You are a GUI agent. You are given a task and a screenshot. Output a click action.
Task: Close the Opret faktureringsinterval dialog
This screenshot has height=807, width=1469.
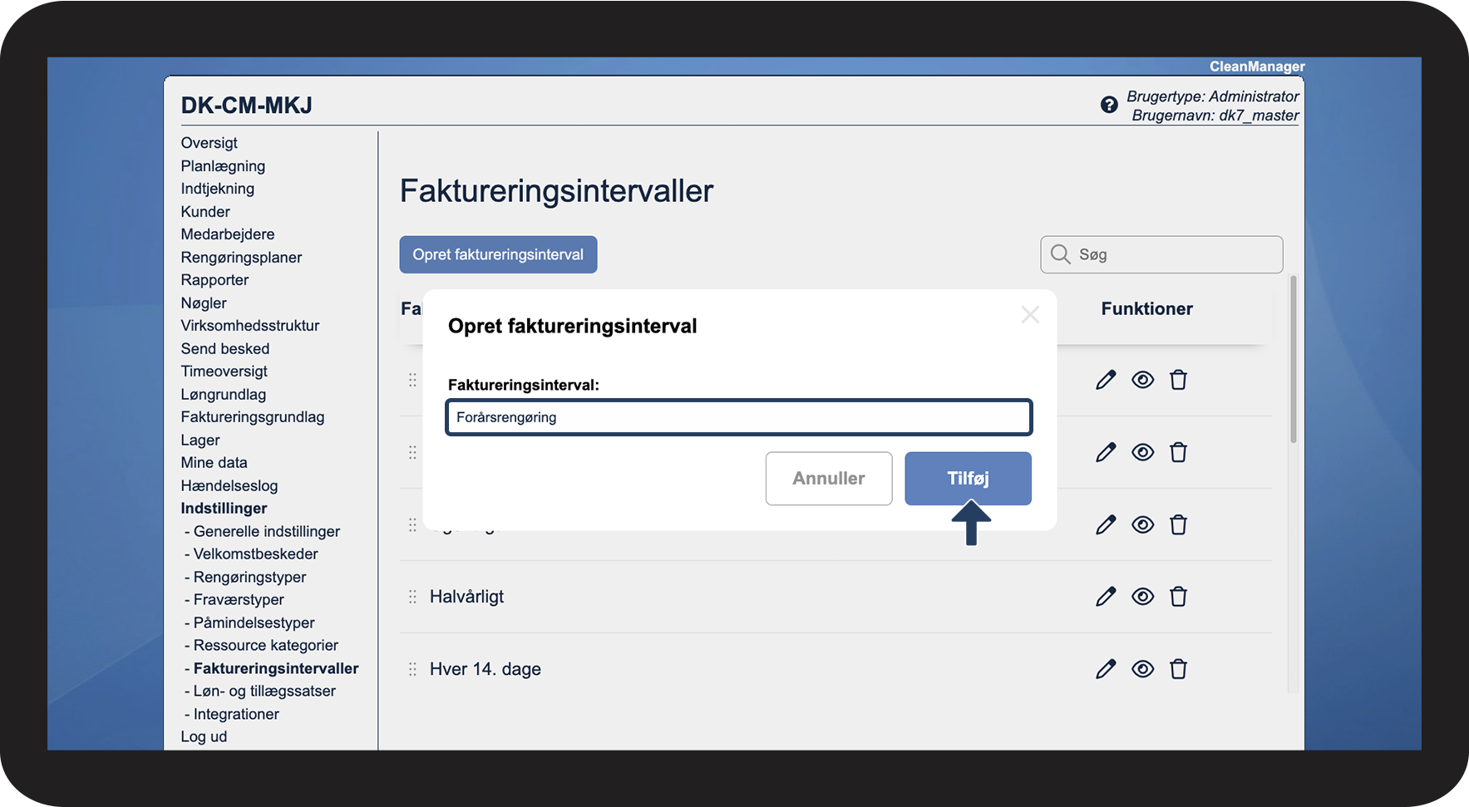point(1030,314)
